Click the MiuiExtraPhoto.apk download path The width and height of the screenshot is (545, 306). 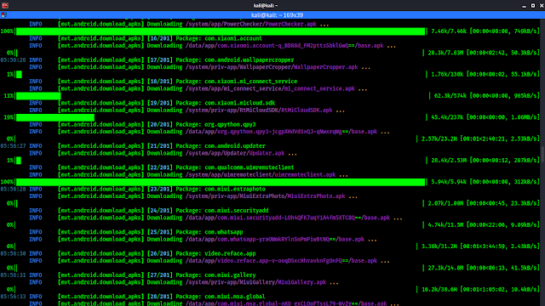[x=265, y=196]
